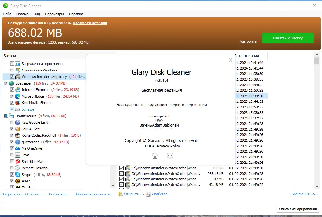Click the MicrosoftEdge icon
The height and width of the screenshot is (217, 322).
(x=18, y=96)
